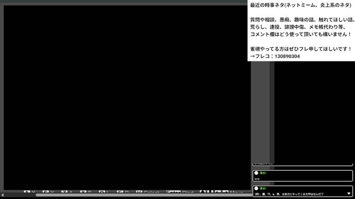Image resolution: width=355 pixels, height=199 pixels.
Task: Click the E key hint icon
Action: coord(120,192)
